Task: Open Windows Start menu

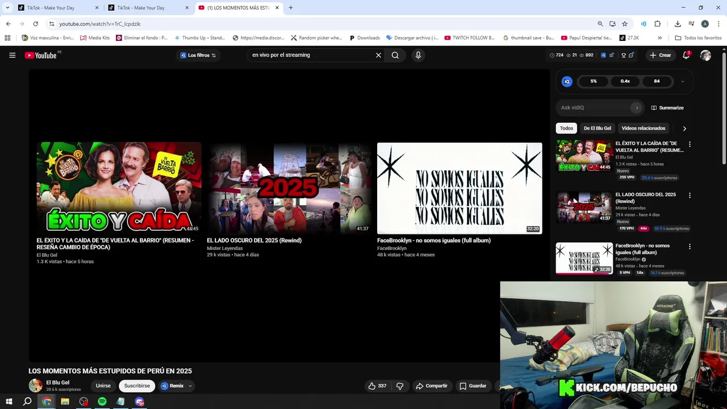Action: point(9,402)
